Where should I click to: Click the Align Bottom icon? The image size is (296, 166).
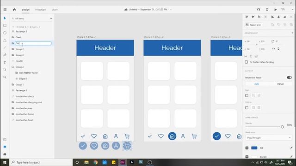tap(259, 17)
